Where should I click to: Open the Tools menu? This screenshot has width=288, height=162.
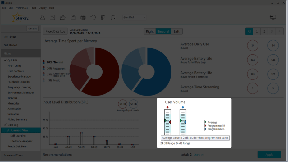point(33,8)
